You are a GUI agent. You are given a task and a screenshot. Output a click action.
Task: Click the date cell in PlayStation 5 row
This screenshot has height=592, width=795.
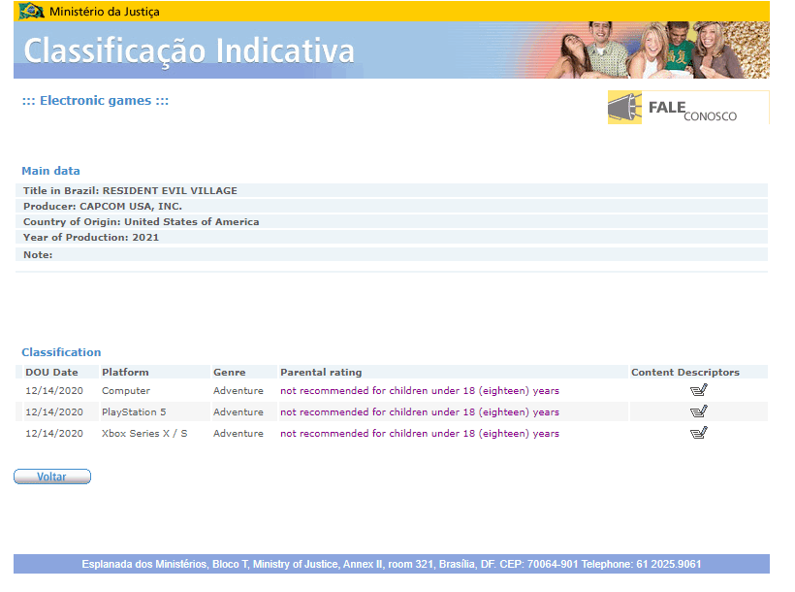click(x=54, y=411)
